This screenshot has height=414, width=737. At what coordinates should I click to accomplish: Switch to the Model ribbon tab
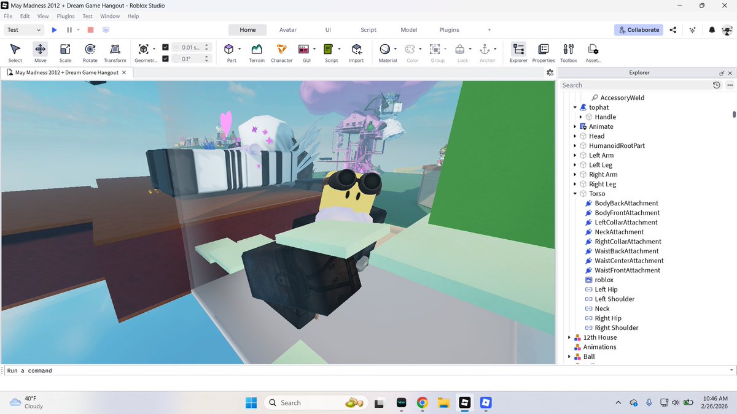pyautogui.click(x=409, y=29)
